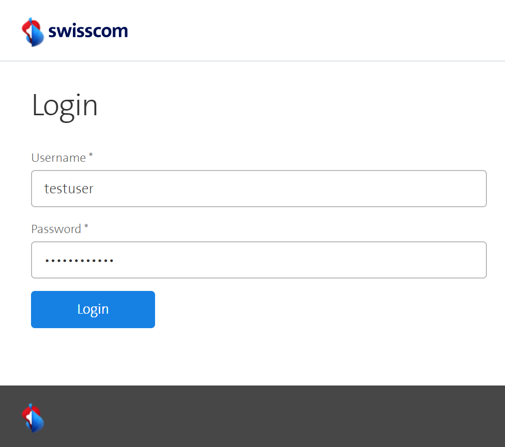Click the Password field label
Image resolution: width=505 pixels, height=447 pixels.
(56, 229)
